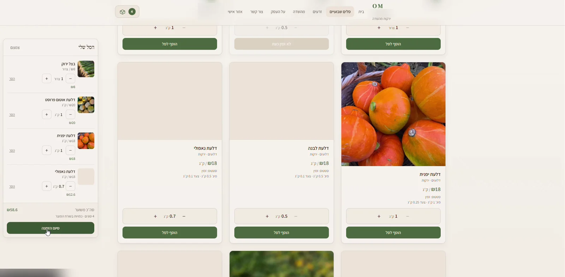Minus button on דלעת נאפולי product card

(184, 216)
